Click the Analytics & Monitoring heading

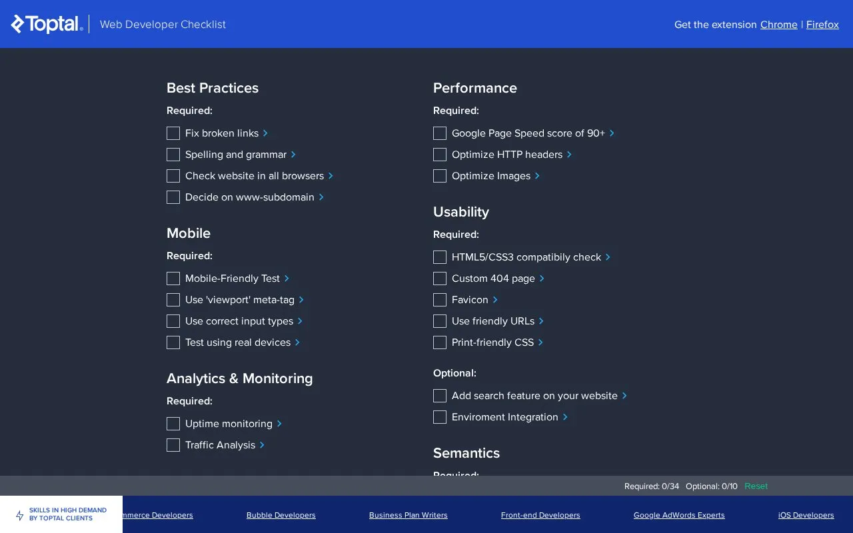(240, 378)
